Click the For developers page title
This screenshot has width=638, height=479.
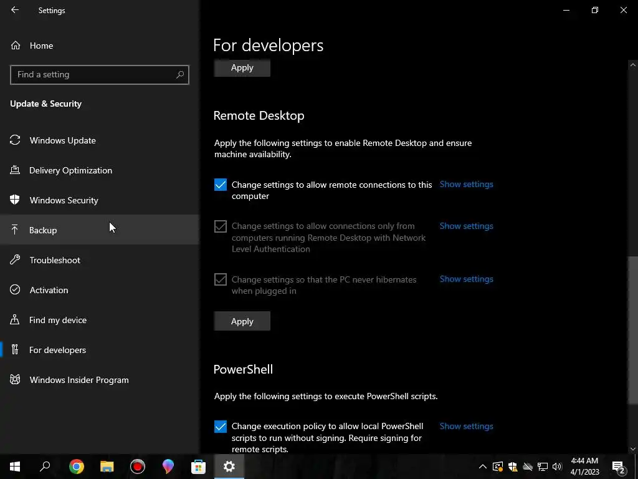pos(268,45)
